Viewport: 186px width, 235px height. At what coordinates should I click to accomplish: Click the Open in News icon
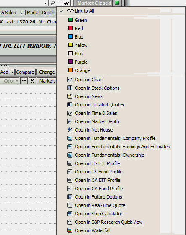tap(70, 96)
